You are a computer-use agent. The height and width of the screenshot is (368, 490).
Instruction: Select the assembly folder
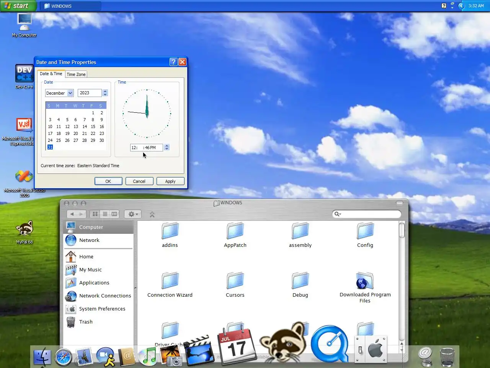300,235
